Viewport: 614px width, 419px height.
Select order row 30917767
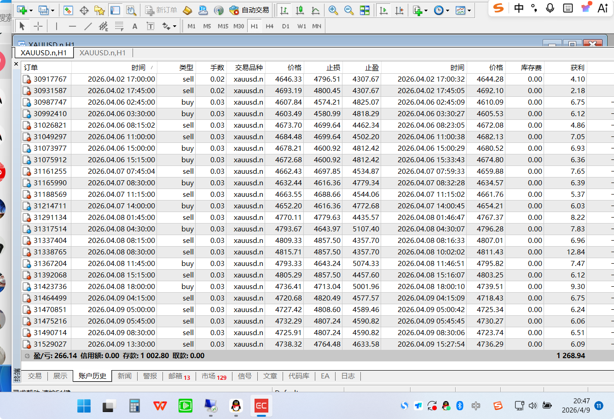click(x=318, y=79)
